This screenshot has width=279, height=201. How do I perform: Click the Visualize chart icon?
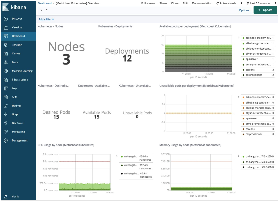tap(6, 28)
